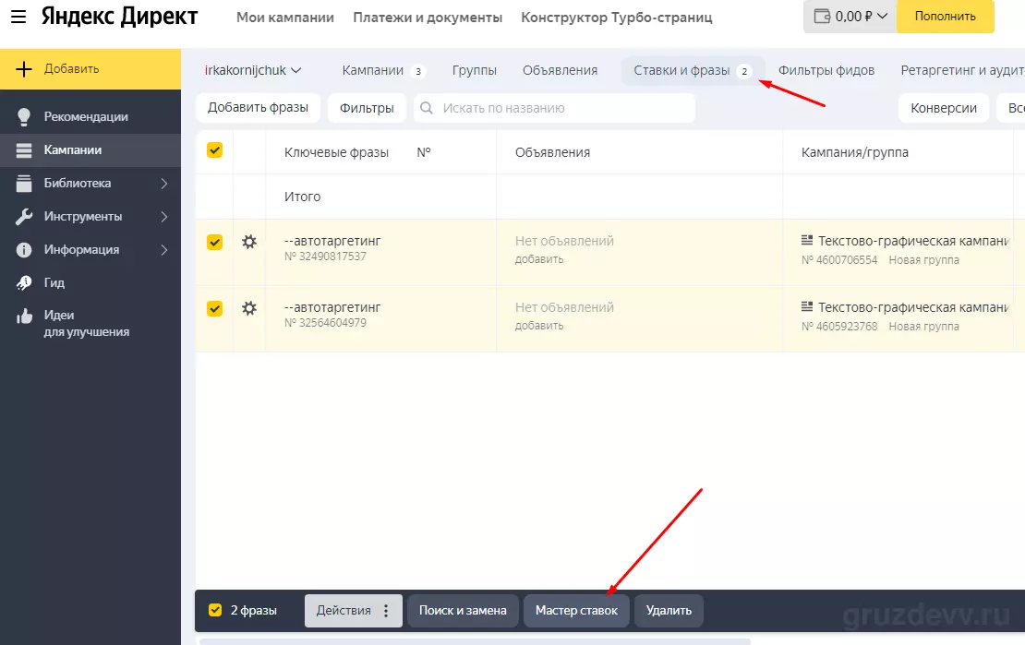The image size is (1025, 645).
Task: Toggle the 2 фразы bottom checkbox
Action: pyautogui.click(x=215, y=610)
